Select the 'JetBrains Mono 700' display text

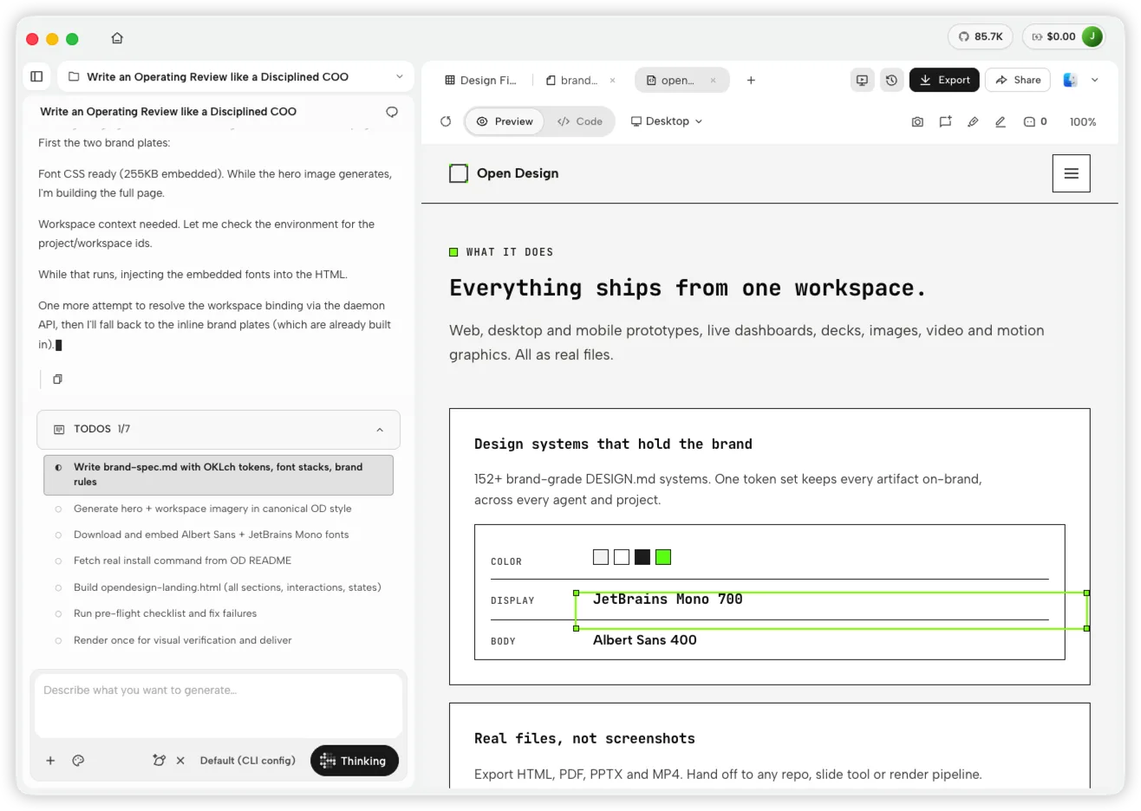[x=668, y=599]
